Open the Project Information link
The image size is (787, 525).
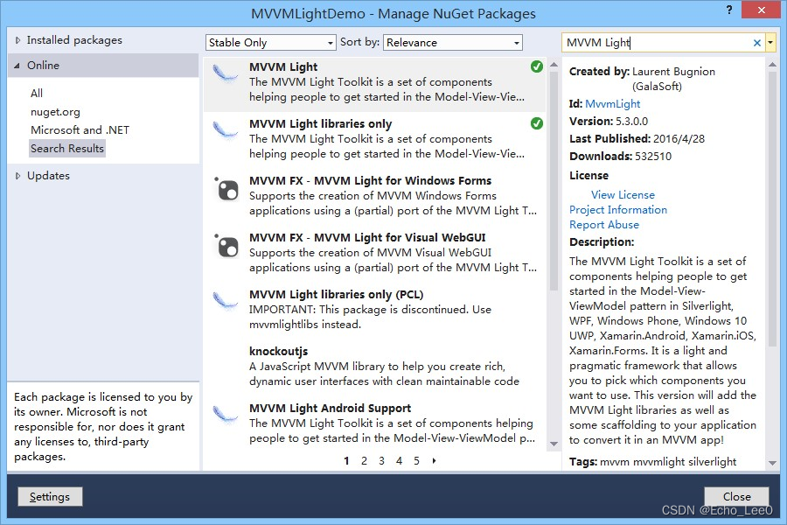[618, 210]
